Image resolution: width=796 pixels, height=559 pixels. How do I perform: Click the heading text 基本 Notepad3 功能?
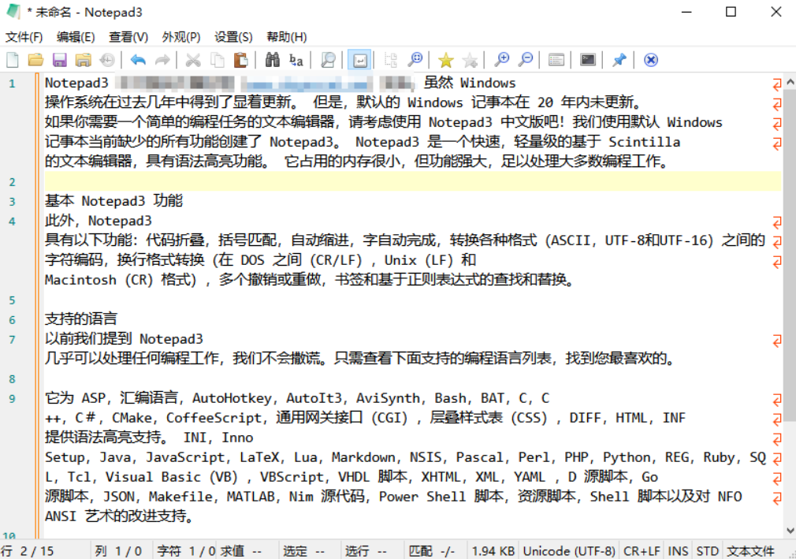(113, 201)
